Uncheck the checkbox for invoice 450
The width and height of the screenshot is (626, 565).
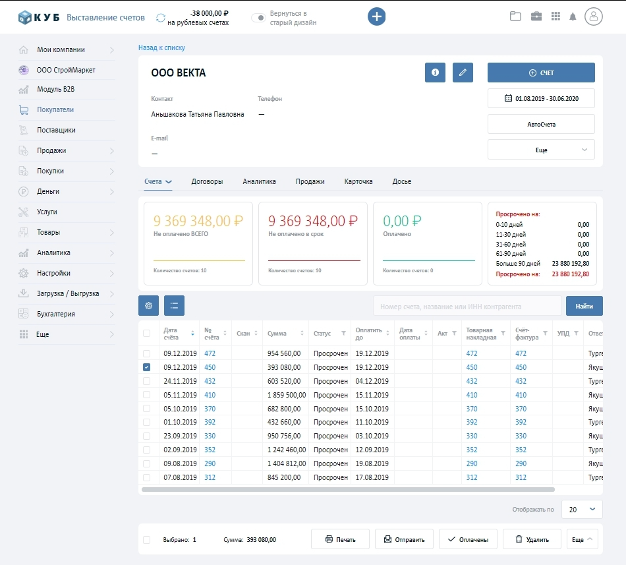click(146, 367)
